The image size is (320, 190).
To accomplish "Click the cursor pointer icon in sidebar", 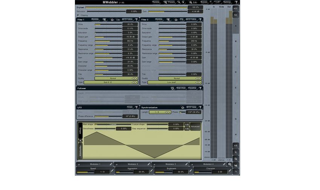I will pyautogui.click(x=236, y=152).
